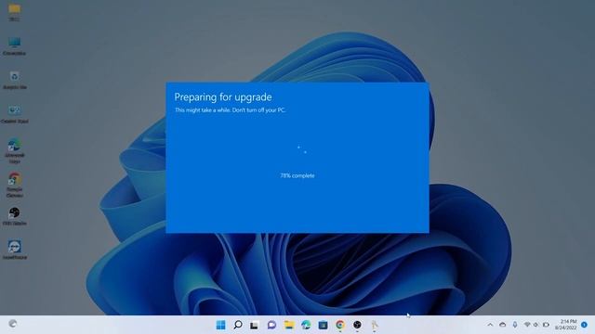Open the Windows Start menu

point(220,325)
